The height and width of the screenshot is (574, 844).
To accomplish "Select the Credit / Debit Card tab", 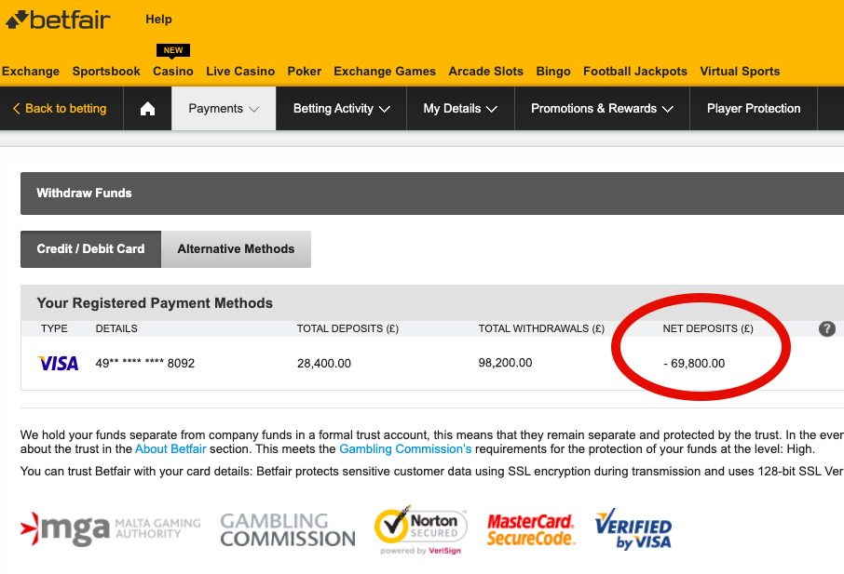I will coord(90,248).
